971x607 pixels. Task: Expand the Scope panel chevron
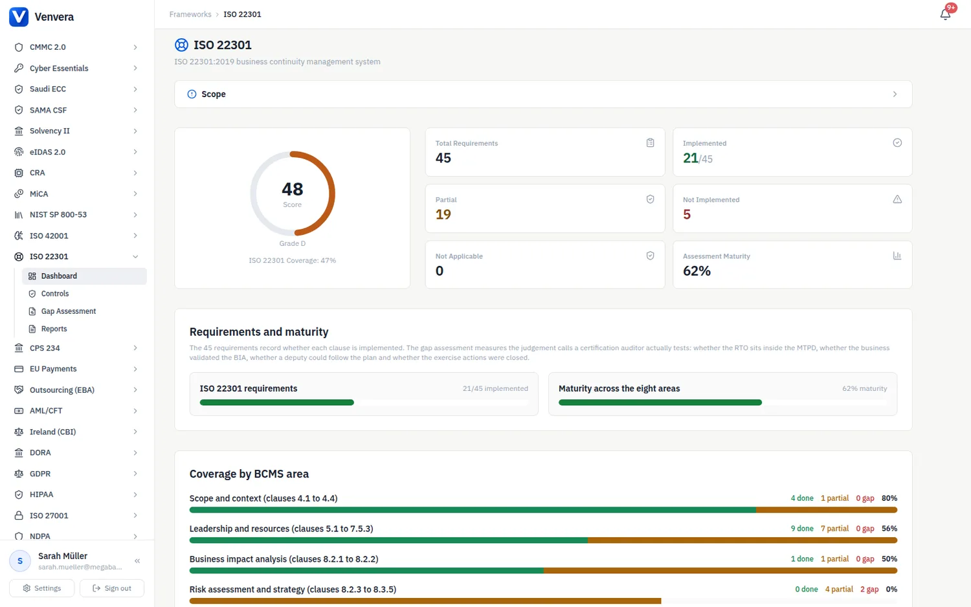pos(895,94)
